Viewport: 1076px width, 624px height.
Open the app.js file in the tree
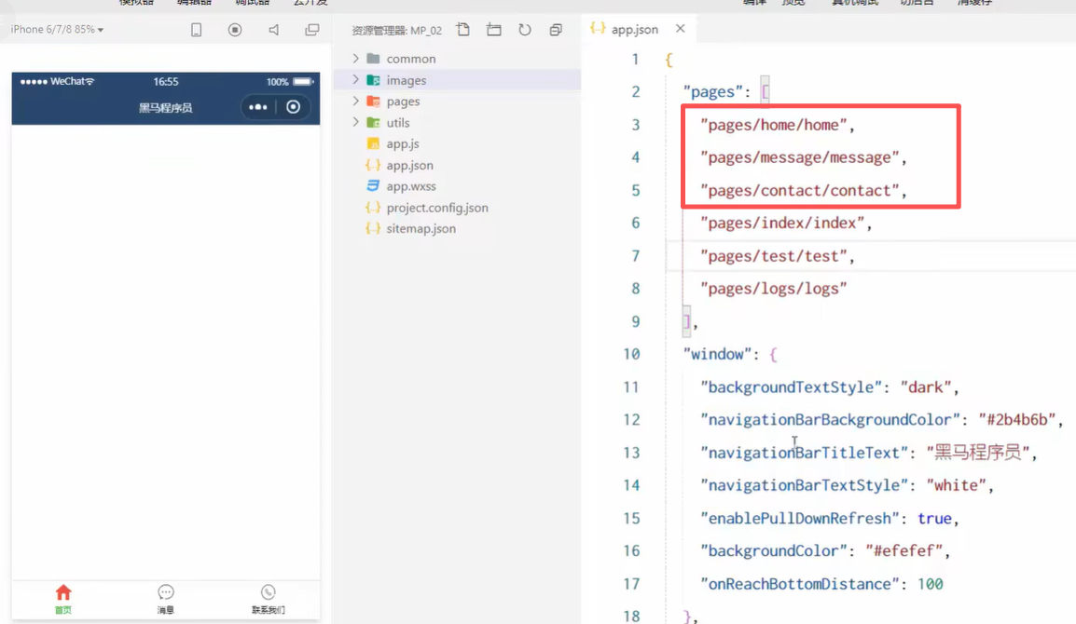[x=402, y=144]
